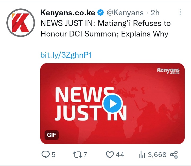The width and height of the screenshot is (191, 166).
Task: Click the 7 retweets count
Action: click(x=85, y=155)
